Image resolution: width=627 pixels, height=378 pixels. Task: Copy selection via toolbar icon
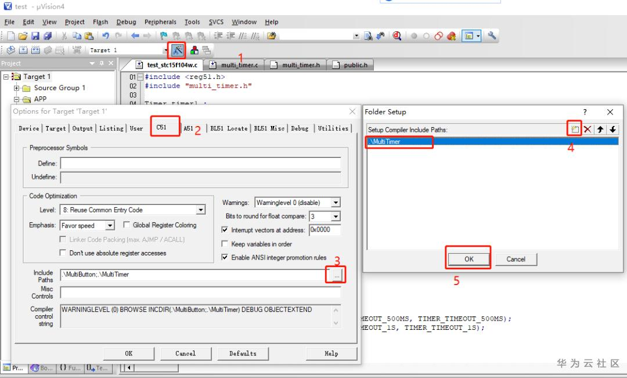(x=77, y=36)
